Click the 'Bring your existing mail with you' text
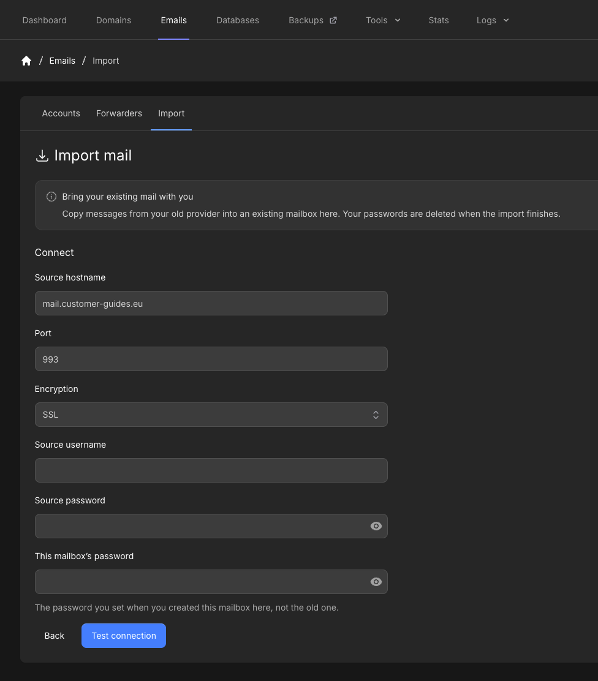The height and width of the screenshot is (681, 598). coord(128,197)
